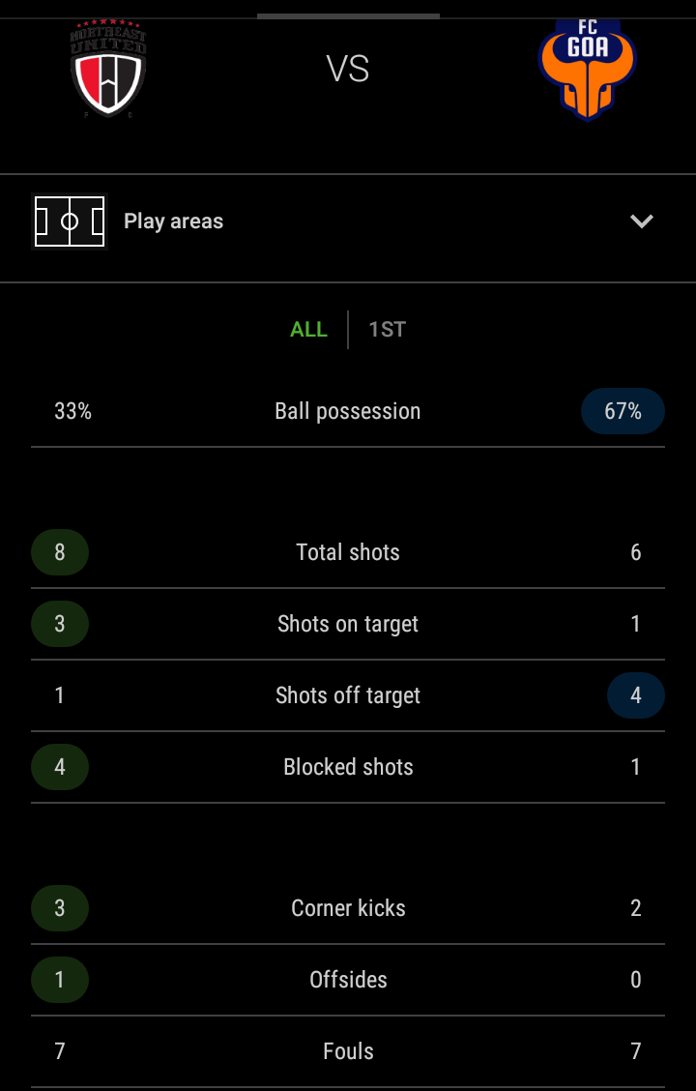696x1091 pixels.
Task: Tap the Shots off target 4 badge
Action: click(x=635, y=695)
